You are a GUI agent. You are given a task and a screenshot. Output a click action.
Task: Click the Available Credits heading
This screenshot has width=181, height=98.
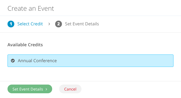(x=25, y=45)
